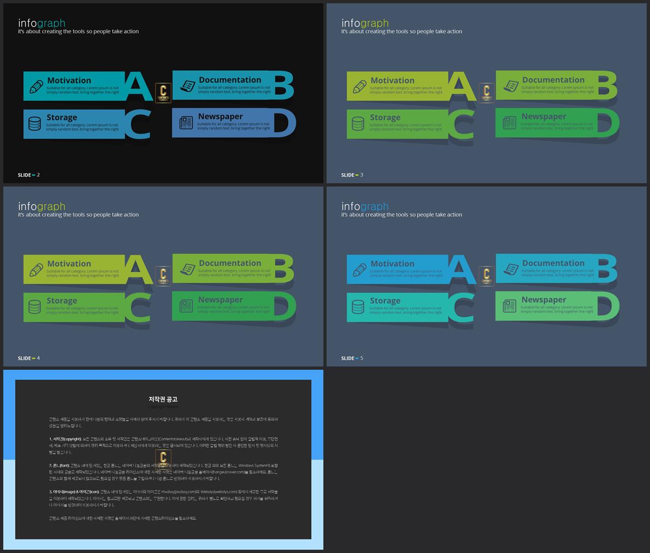Click the Documentation icon on slide 4

pos(188,269)
